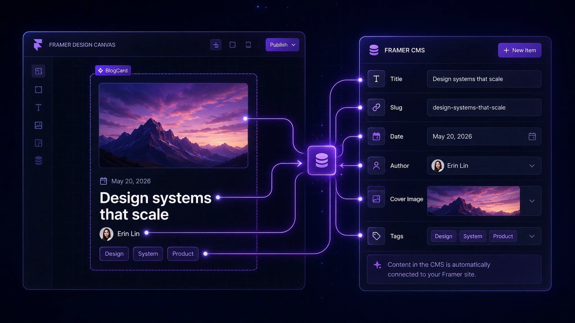Select the 'FRAMER CMS' panel title
Viewport: 575px width, 323px height.
coord(404,50)
